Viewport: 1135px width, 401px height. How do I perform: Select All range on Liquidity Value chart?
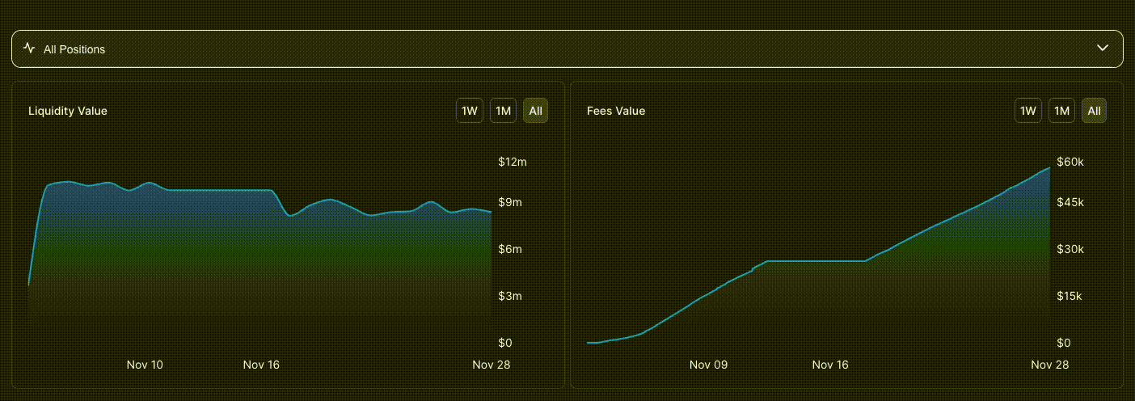(x=535, y=111)
